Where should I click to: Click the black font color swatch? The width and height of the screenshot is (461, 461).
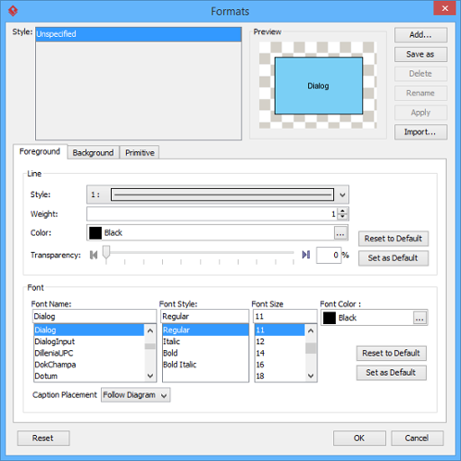pos(330,318)
